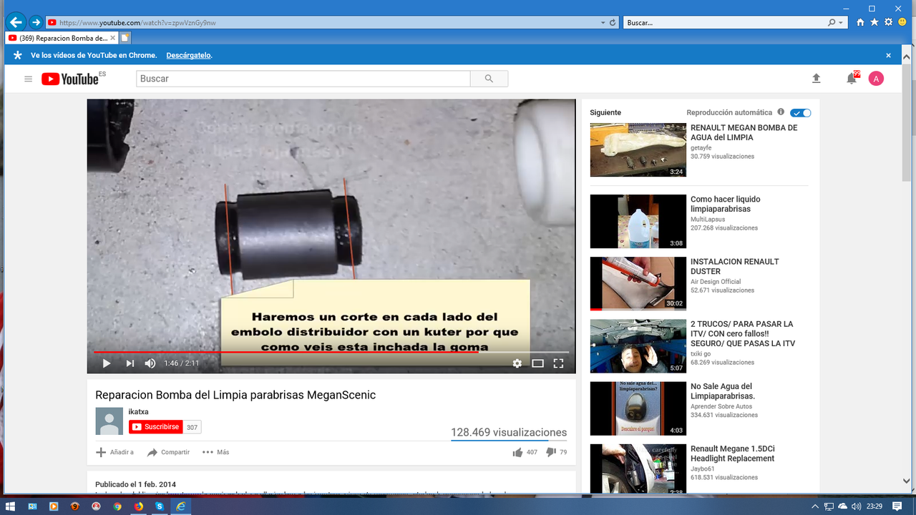Click the Suscribirse button
The image size is (916, 515).
coord(156,427)
